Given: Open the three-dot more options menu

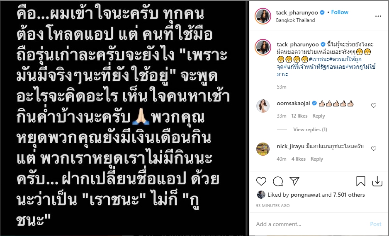Looking at the screenshot, I should pyautogui.click(x=378, y=16).
